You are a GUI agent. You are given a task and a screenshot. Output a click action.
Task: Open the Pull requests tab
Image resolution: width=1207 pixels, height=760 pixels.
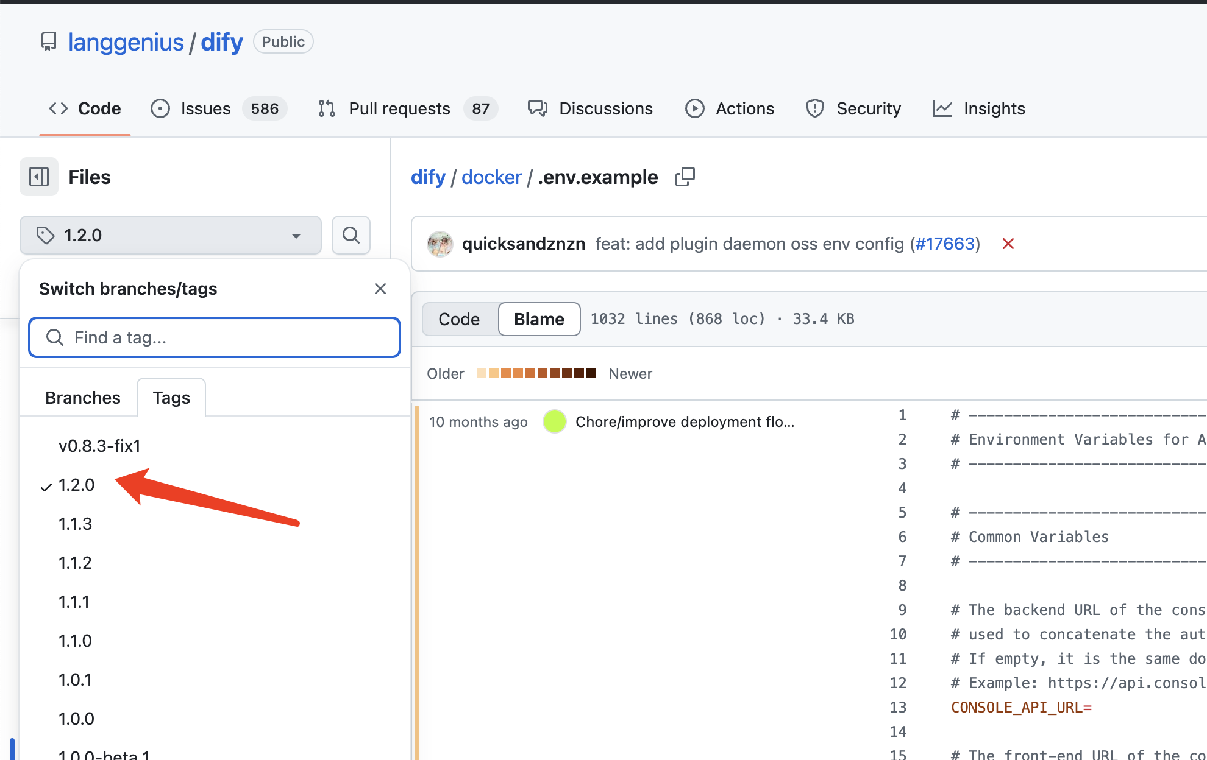coord(399,108)
